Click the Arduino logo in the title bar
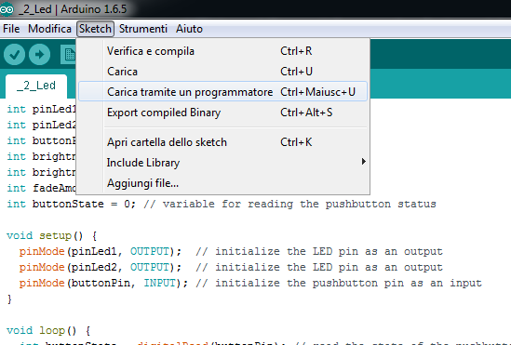Image resolution: width=511 pixels, height=345 pixels. pos(7,9)
